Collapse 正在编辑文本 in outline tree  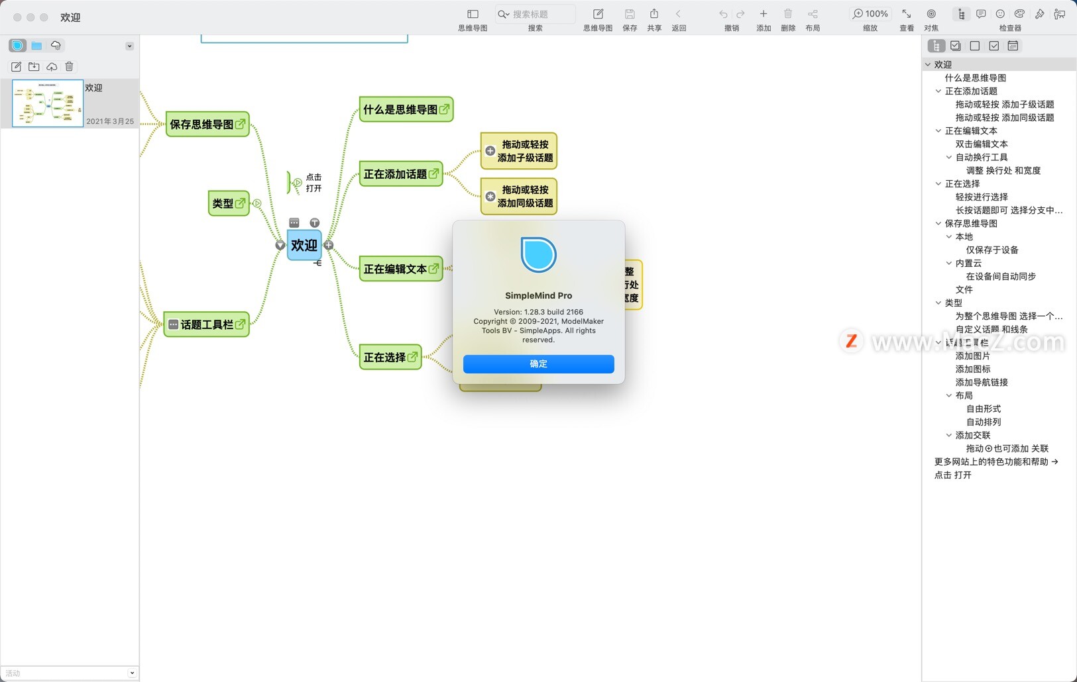[x=938, y=130]
